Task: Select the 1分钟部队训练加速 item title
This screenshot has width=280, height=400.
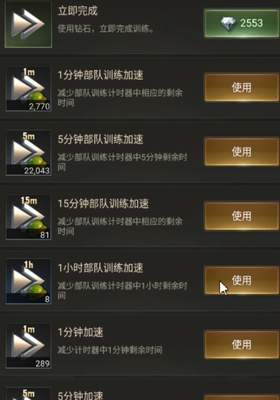Action: point(100,75)
